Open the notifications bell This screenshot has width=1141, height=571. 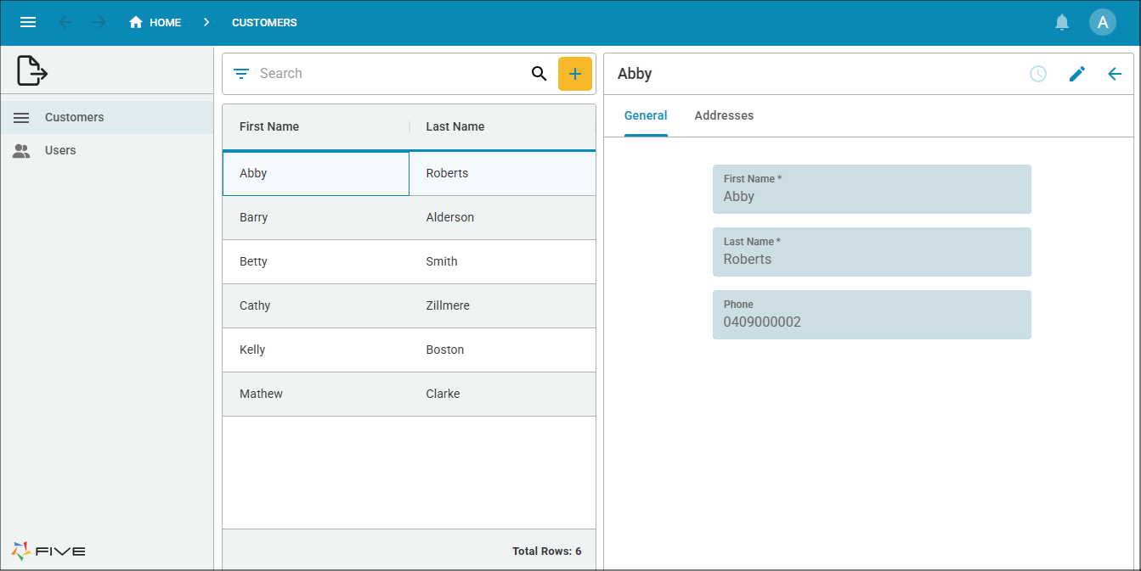(x=1062, y=23)
